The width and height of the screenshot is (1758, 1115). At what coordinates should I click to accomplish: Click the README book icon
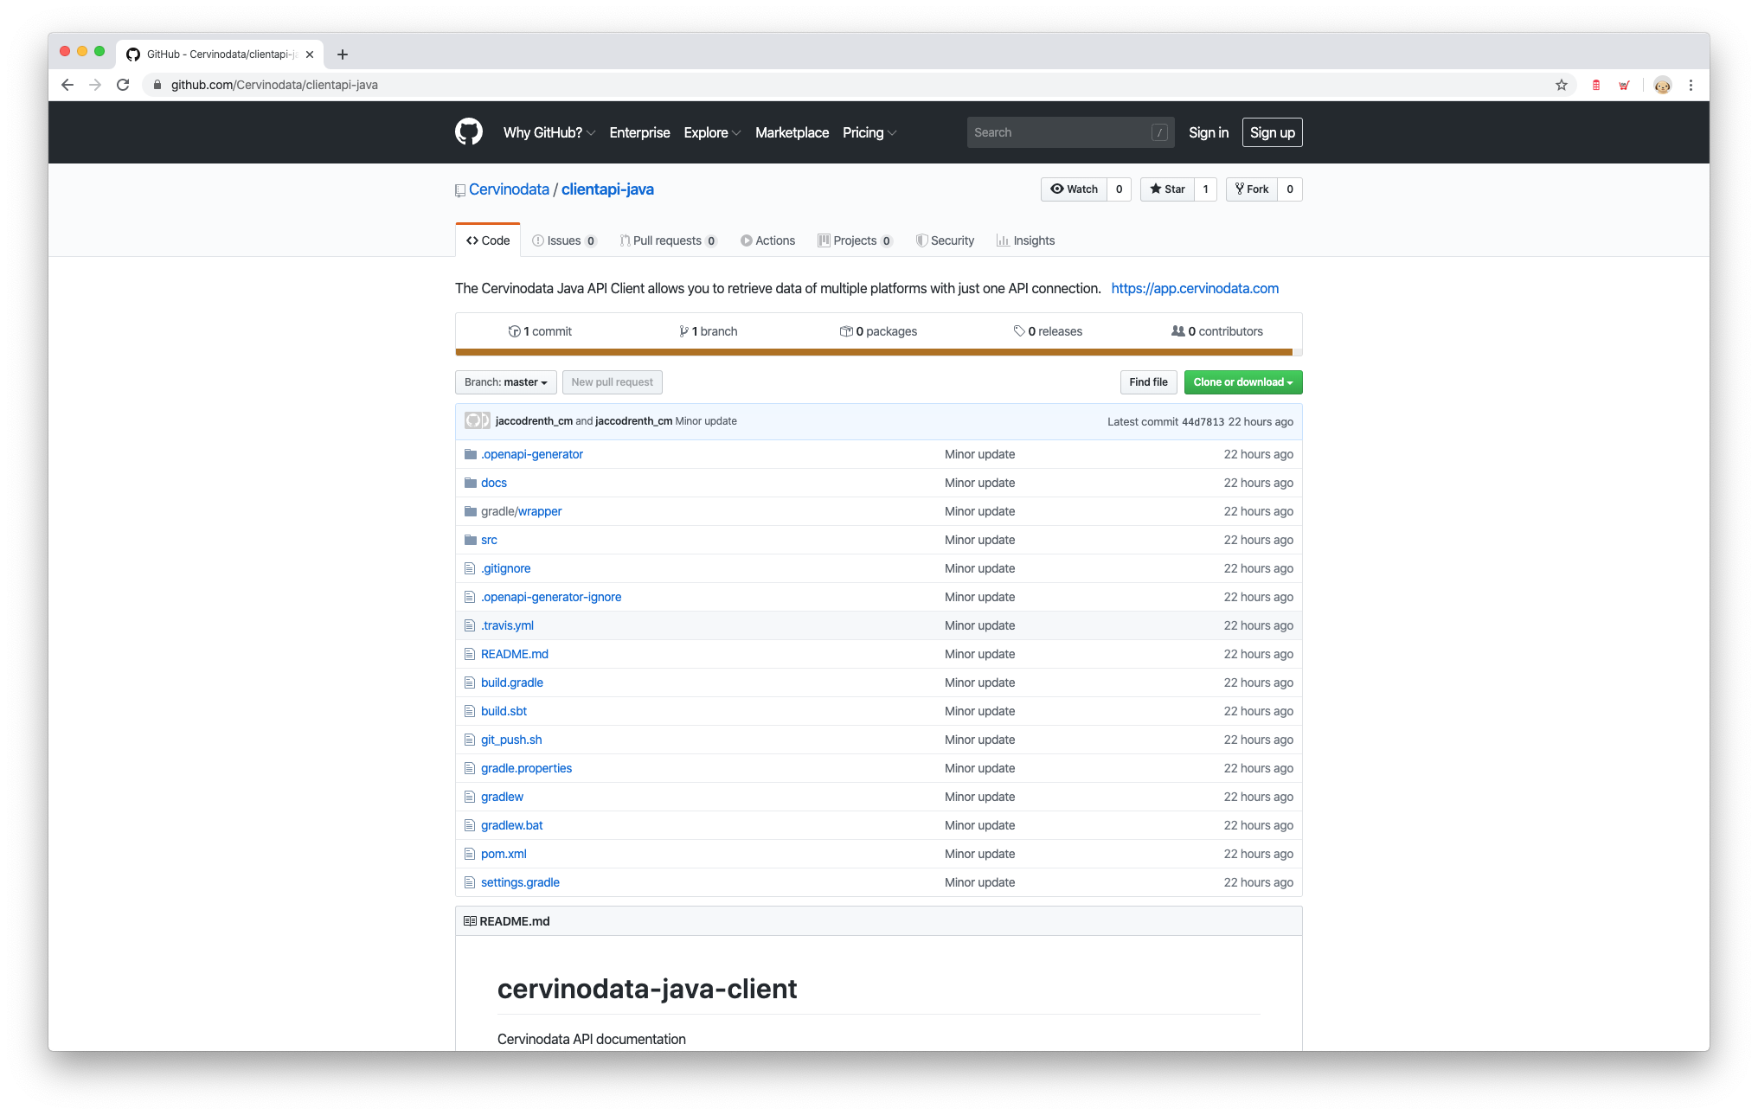[470, 921]
